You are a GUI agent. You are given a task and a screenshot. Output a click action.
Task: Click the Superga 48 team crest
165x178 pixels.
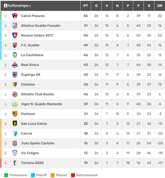(x=15, y=75)
